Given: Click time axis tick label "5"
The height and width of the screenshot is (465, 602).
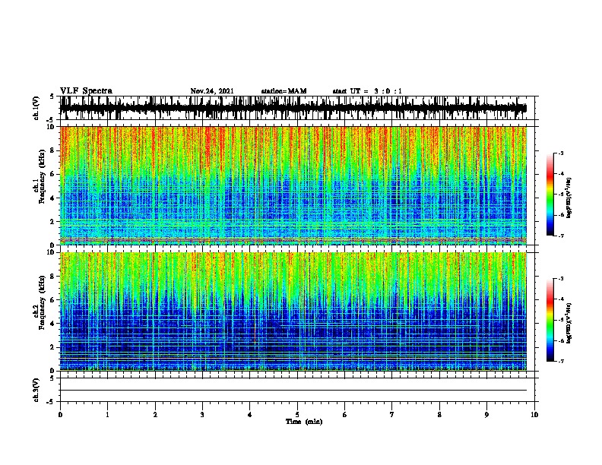Looking at the screenshot, I should click(297, 415).
